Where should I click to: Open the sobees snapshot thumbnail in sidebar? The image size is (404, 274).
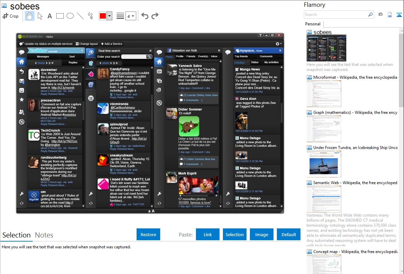(x=326, y=48)
